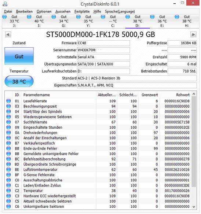Screen dimensions: 201x214
Task: Click status orb of Beschleunigungszeit row
Action: click(x=8, y=106)
